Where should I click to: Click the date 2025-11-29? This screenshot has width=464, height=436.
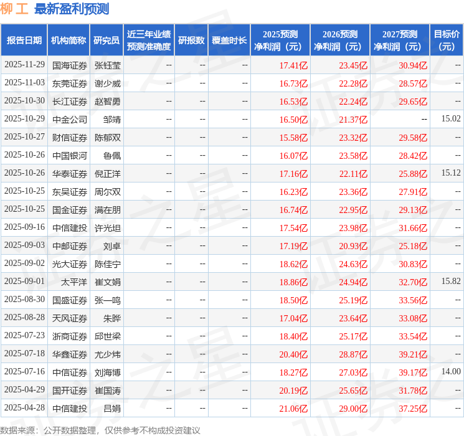[x=24, y=65]
